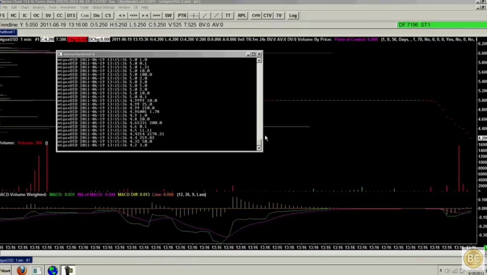Click the console window scroll down arrow
The width and height of the screenshot is (487, 275).
click(259, 148)
